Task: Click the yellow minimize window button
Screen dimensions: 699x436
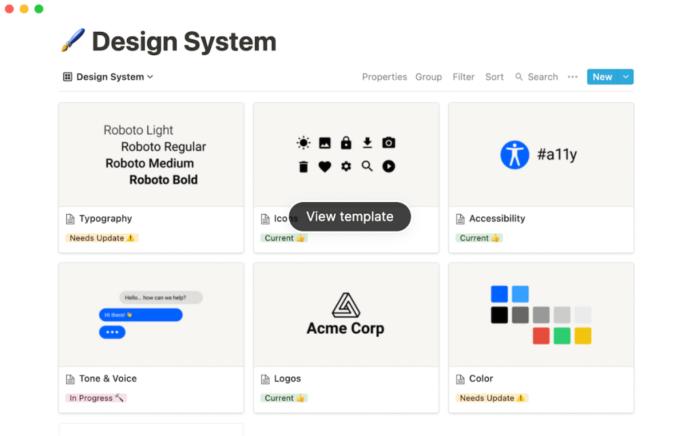Action: click(24, 9)
